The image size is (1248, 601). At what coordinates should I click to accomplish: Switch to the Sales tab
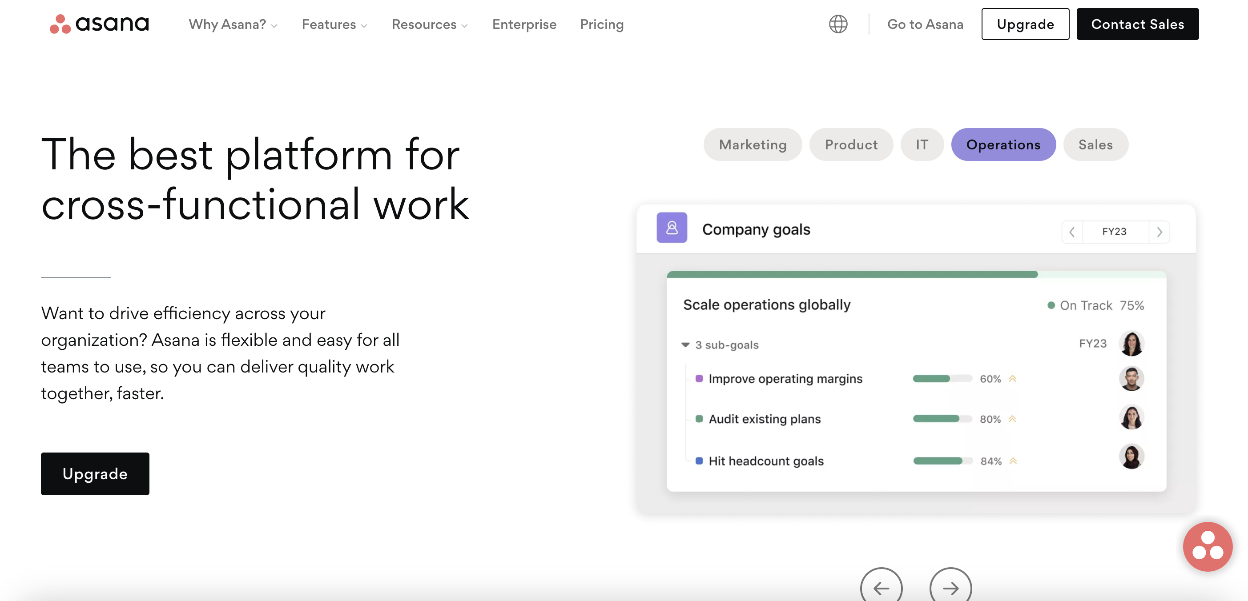1095,144
